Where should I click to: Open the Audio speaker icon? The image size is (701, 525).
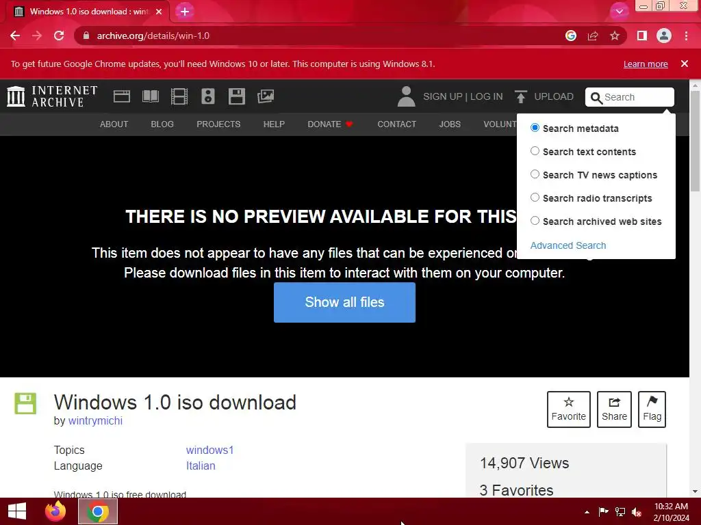(x=208, y=96)
